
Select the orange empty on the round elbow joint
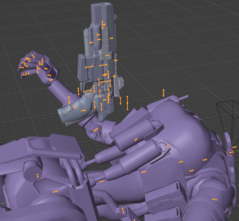coord(96,130)
